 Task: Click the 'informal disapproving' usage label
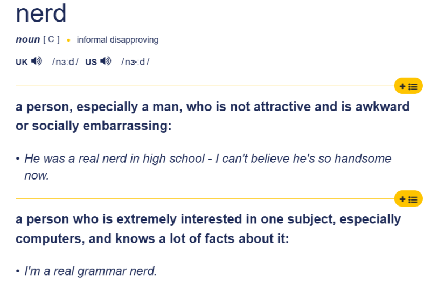tap(117, 40)
